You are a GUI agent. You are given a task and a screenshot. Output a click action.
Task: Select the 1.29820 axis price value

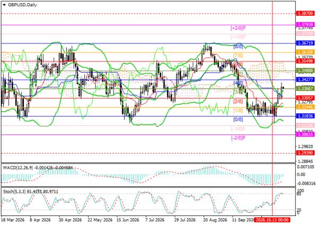(305, 146)
